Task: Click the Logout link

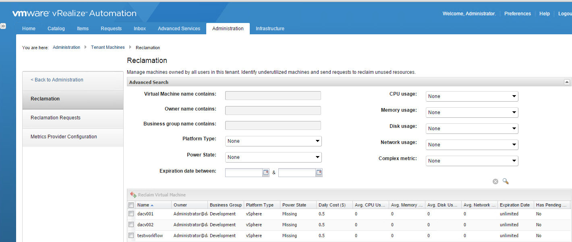Action: (565, 14)
